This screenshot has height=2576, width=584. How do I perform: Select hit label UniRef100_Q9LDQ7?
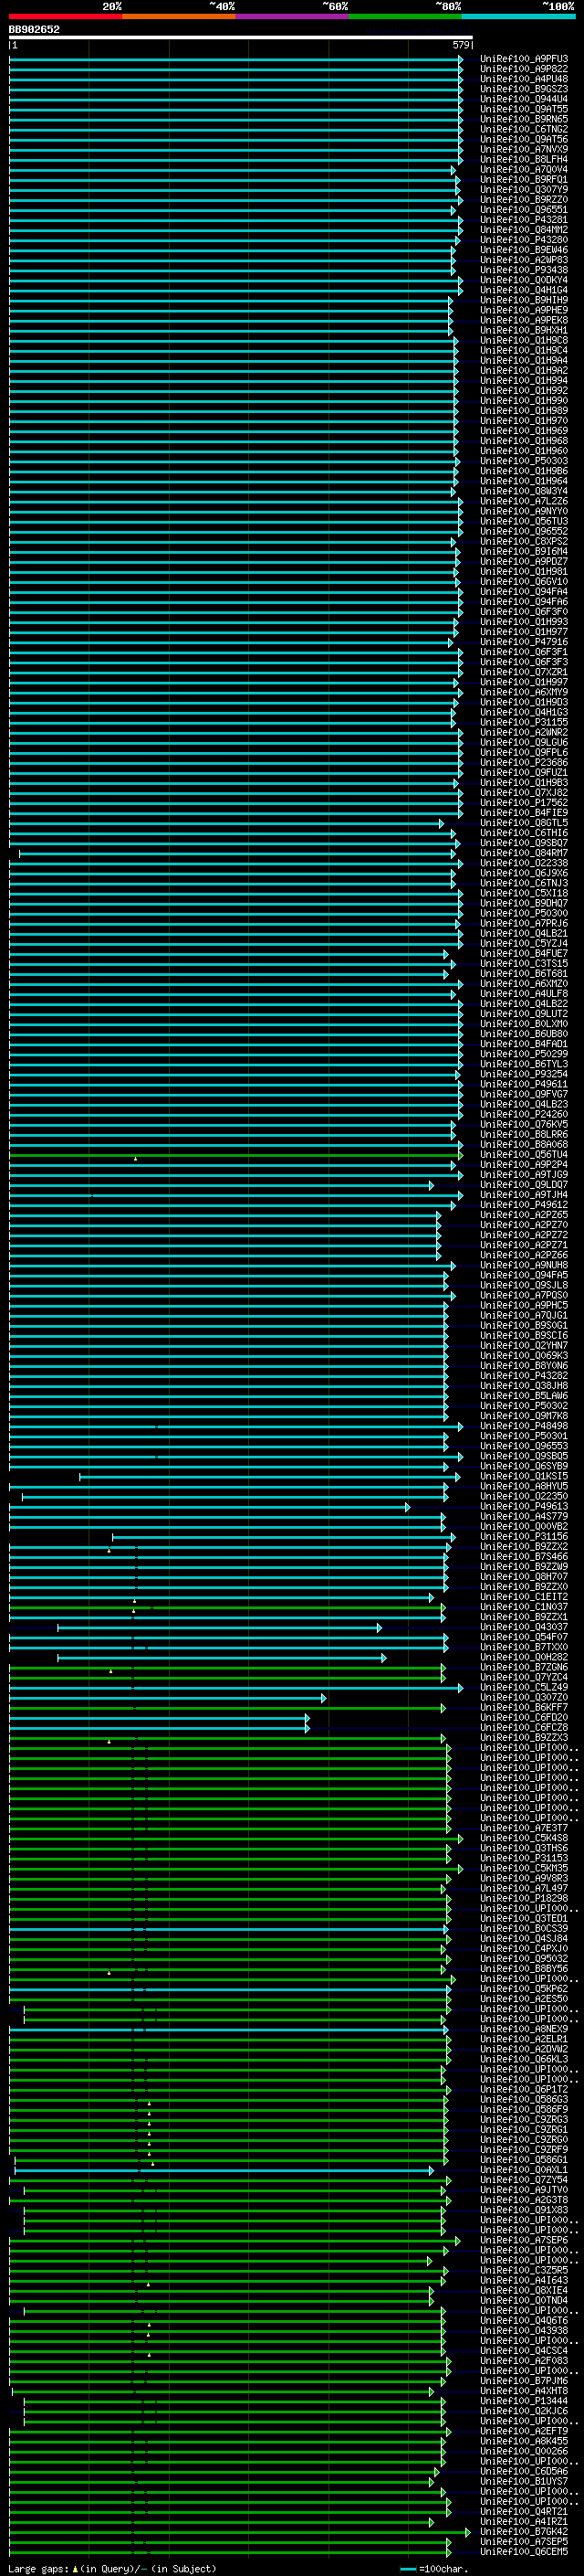[523, 1185]
